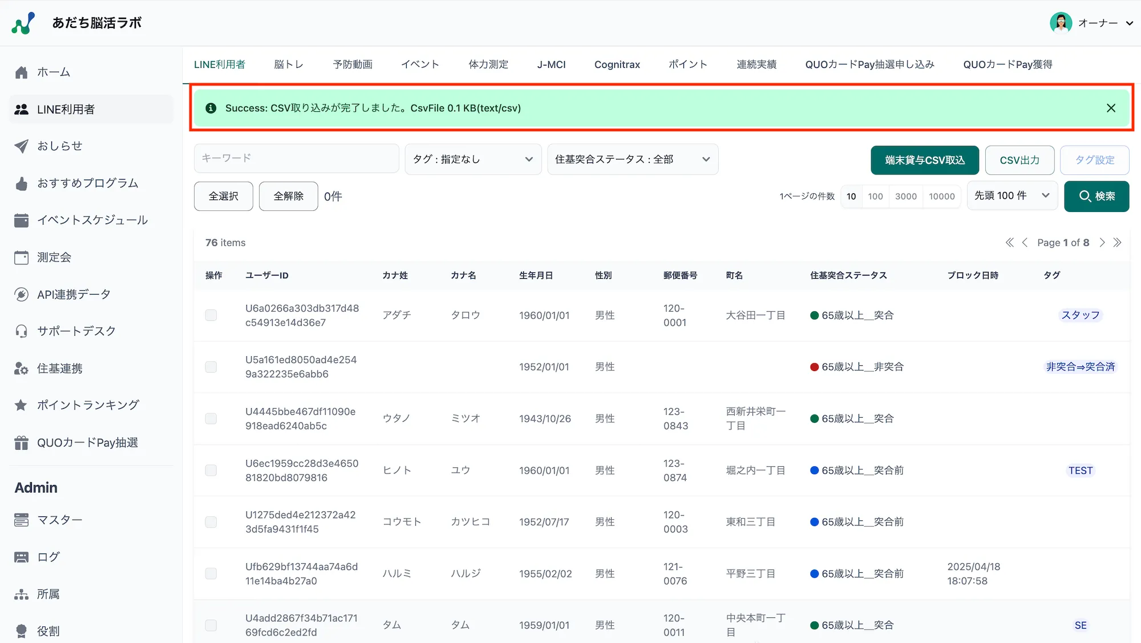Select 100 as items per page

875,196
